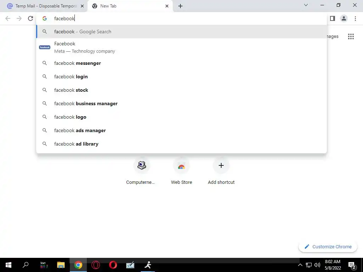Pick the facebook messenger suggestion
This screenshot has height=272, width=363.
point(181,63)
